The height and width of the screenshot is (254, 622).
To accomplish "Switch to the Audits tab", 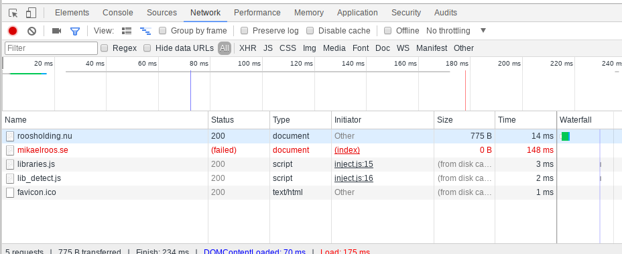I will (x=446, y=13).
